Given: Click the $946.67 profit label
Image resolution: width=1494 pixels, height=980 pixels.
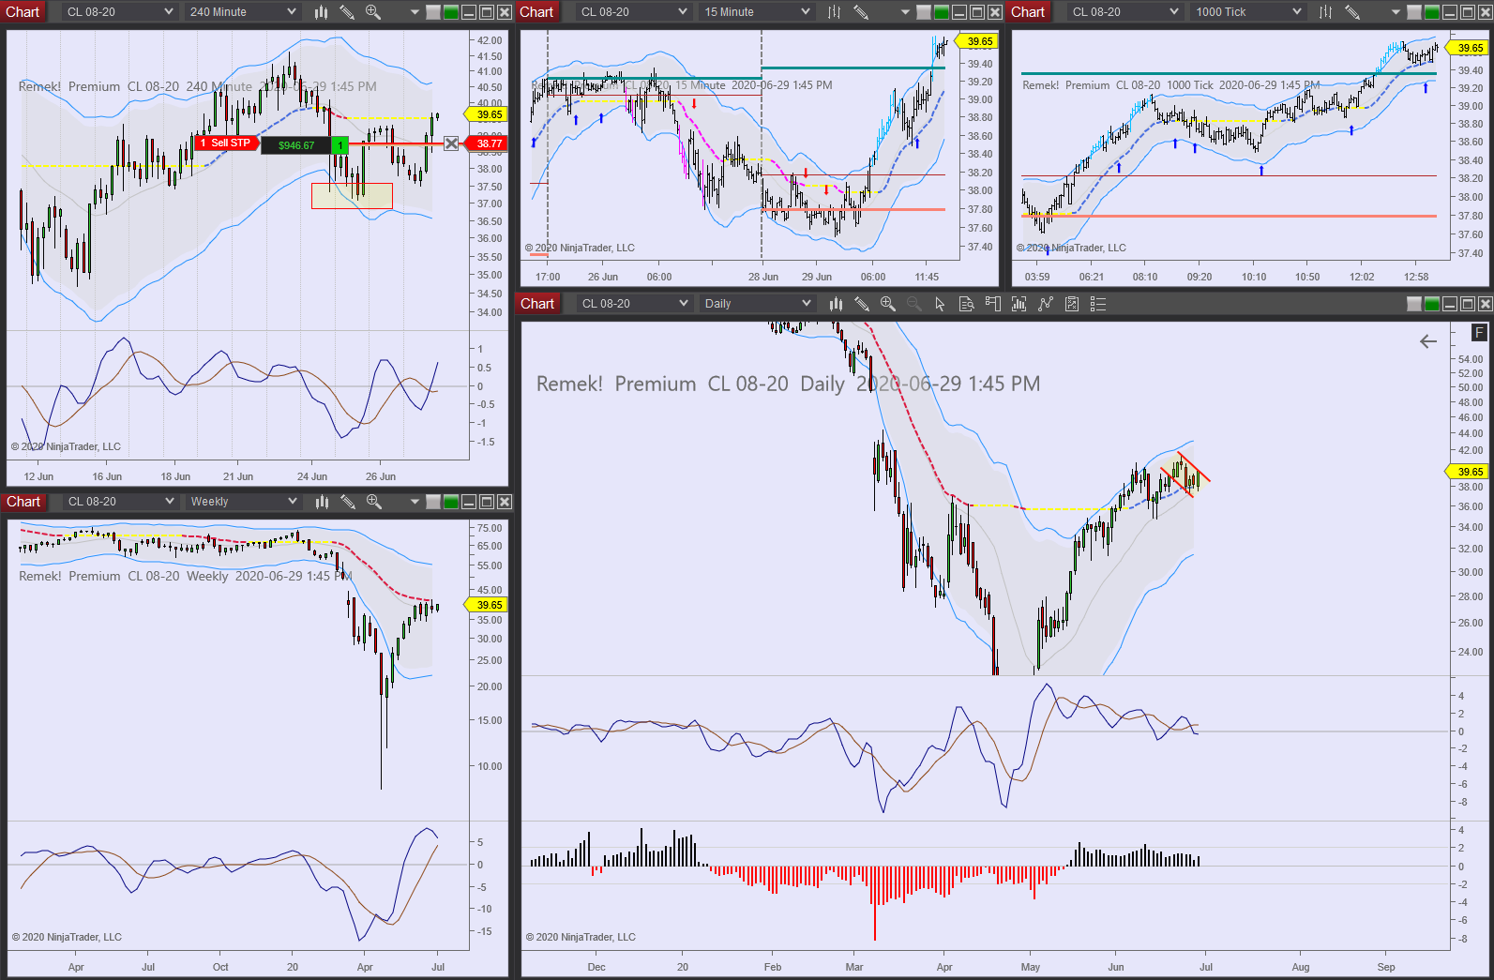Looking at the screenshot, I should click(x=296, y=145).
